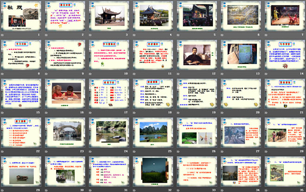
Task: Select slide 27 village painting thumbnail
Action: point(241,133)
